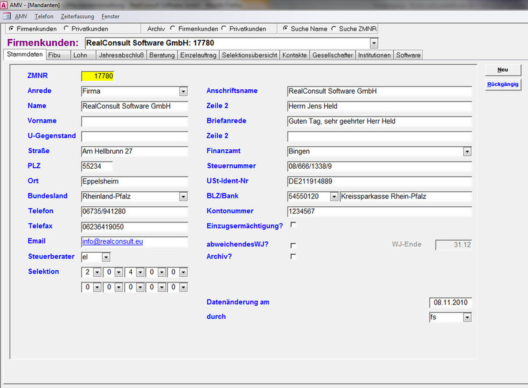Click the Neu button
528x388 pixels.
coord(503,70)
